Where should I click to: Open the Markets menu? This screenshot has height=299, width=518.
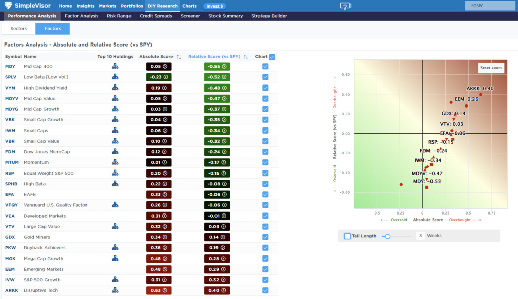(x=108, y=6)
